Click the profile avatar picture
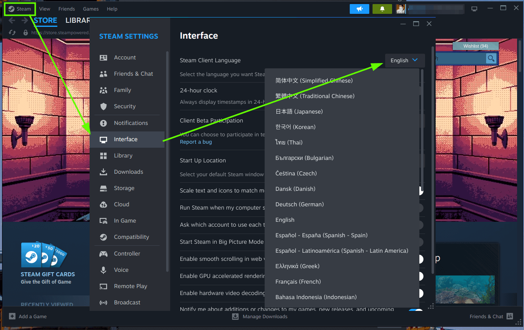 point(401,9)
